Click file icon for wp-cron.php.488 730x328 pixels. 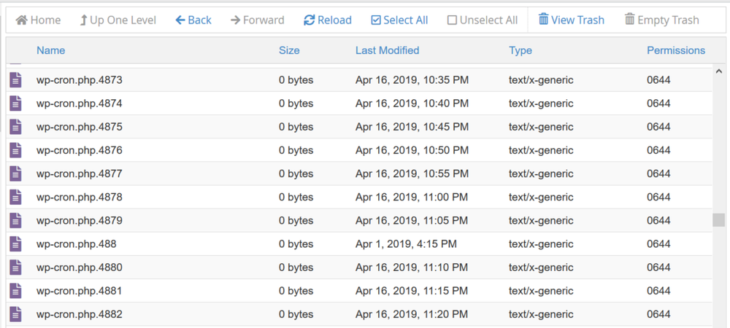click(15, 244)
